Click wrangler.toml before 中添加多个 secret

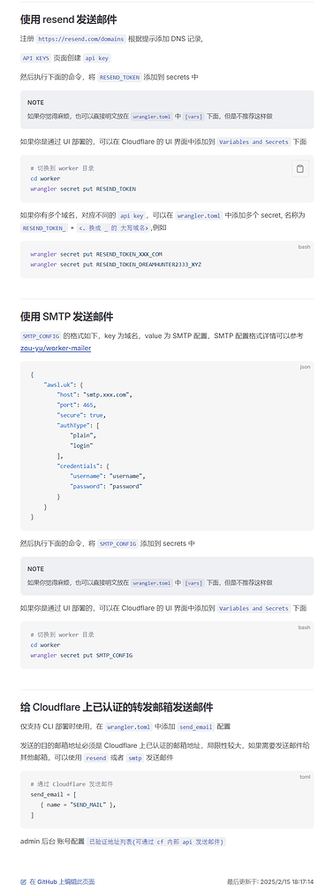coord(199,216)
